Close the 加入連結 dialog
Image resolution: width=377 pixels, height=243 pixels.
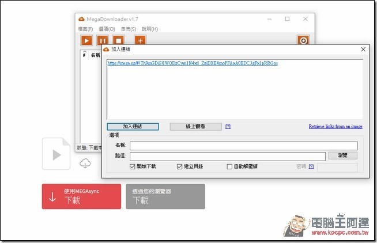click(x=363, y=49)
